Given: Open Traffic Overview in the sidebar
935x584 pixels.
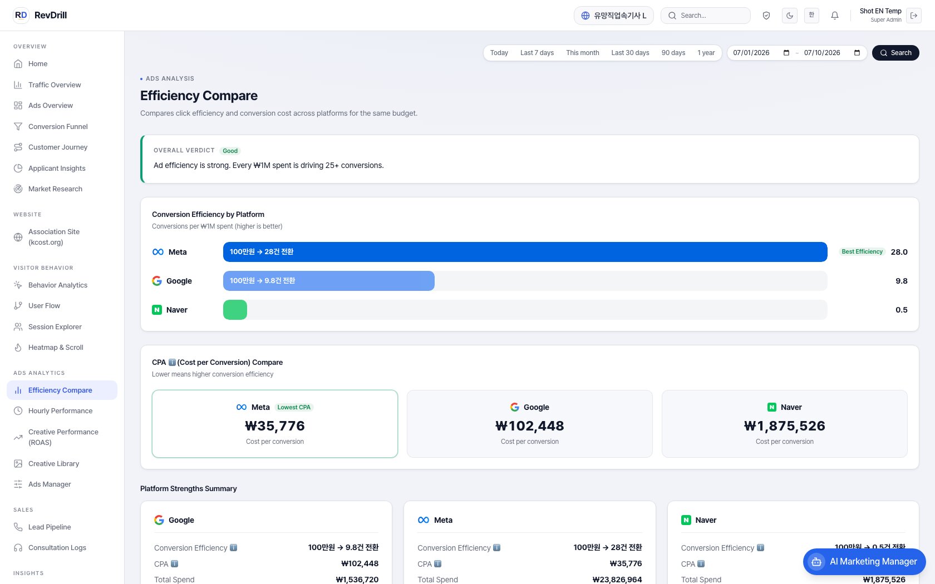Looking at the screenshot, I should click(62, 85).
